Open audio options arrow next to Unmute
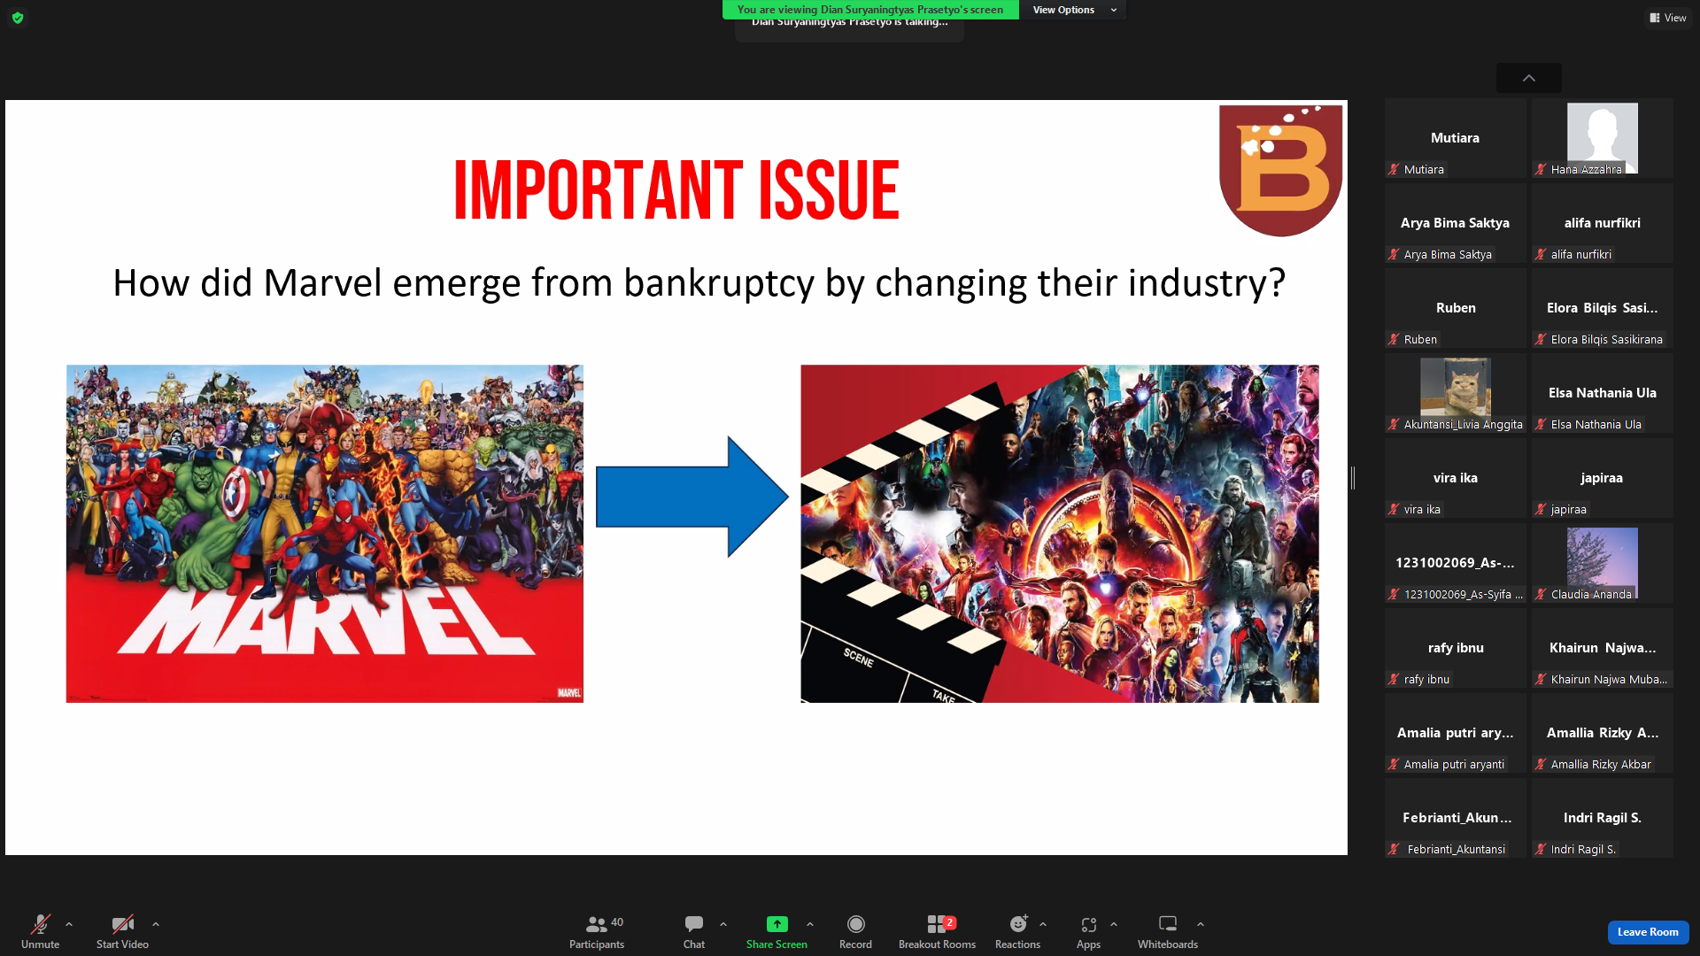This screenshot has height=956, width=1700. [69, 924]
